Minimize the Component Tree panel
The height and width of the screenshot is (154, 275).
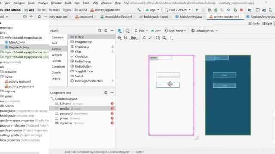(x=112, y=92)
